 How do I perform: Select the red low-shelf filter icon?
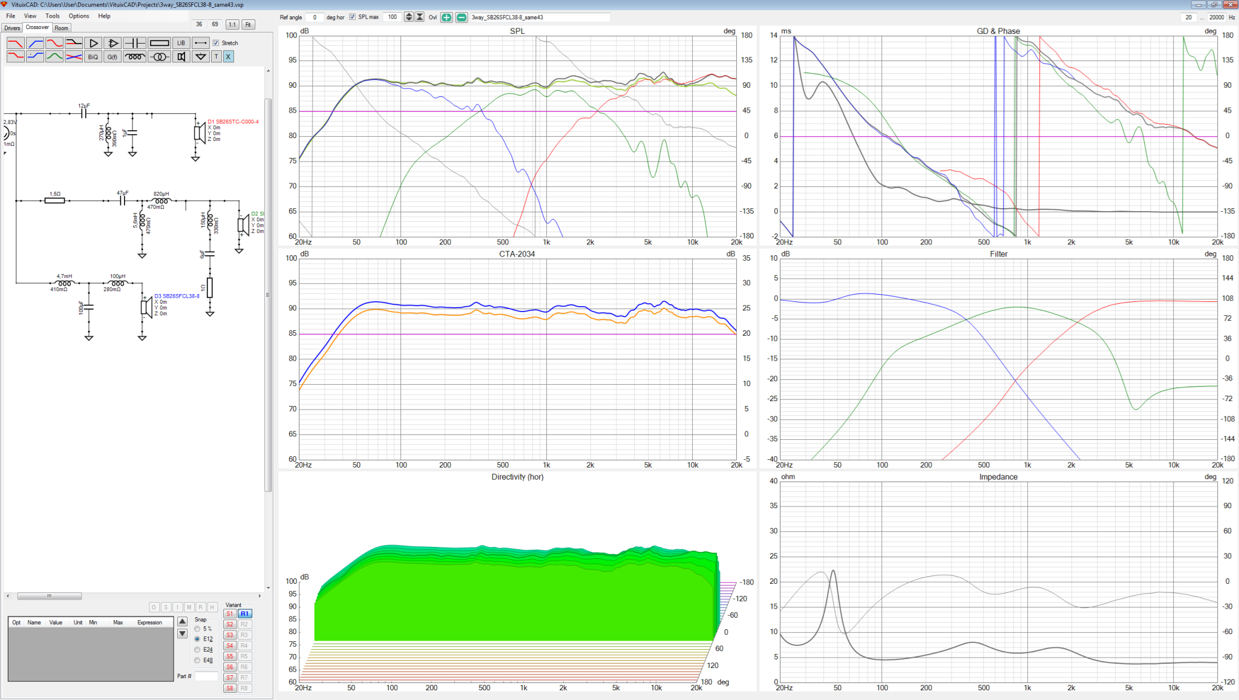[x=15, y=56]
